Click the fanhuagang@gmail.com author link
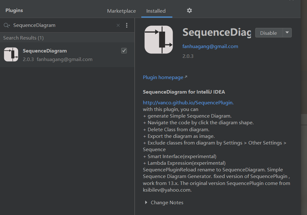This screenshot has height=215, width=307. [210, 46]
